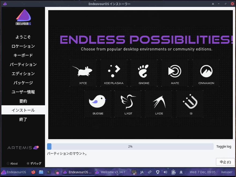Open the About dialog
Screen dimensions: 236x177
tap(12, 163)
